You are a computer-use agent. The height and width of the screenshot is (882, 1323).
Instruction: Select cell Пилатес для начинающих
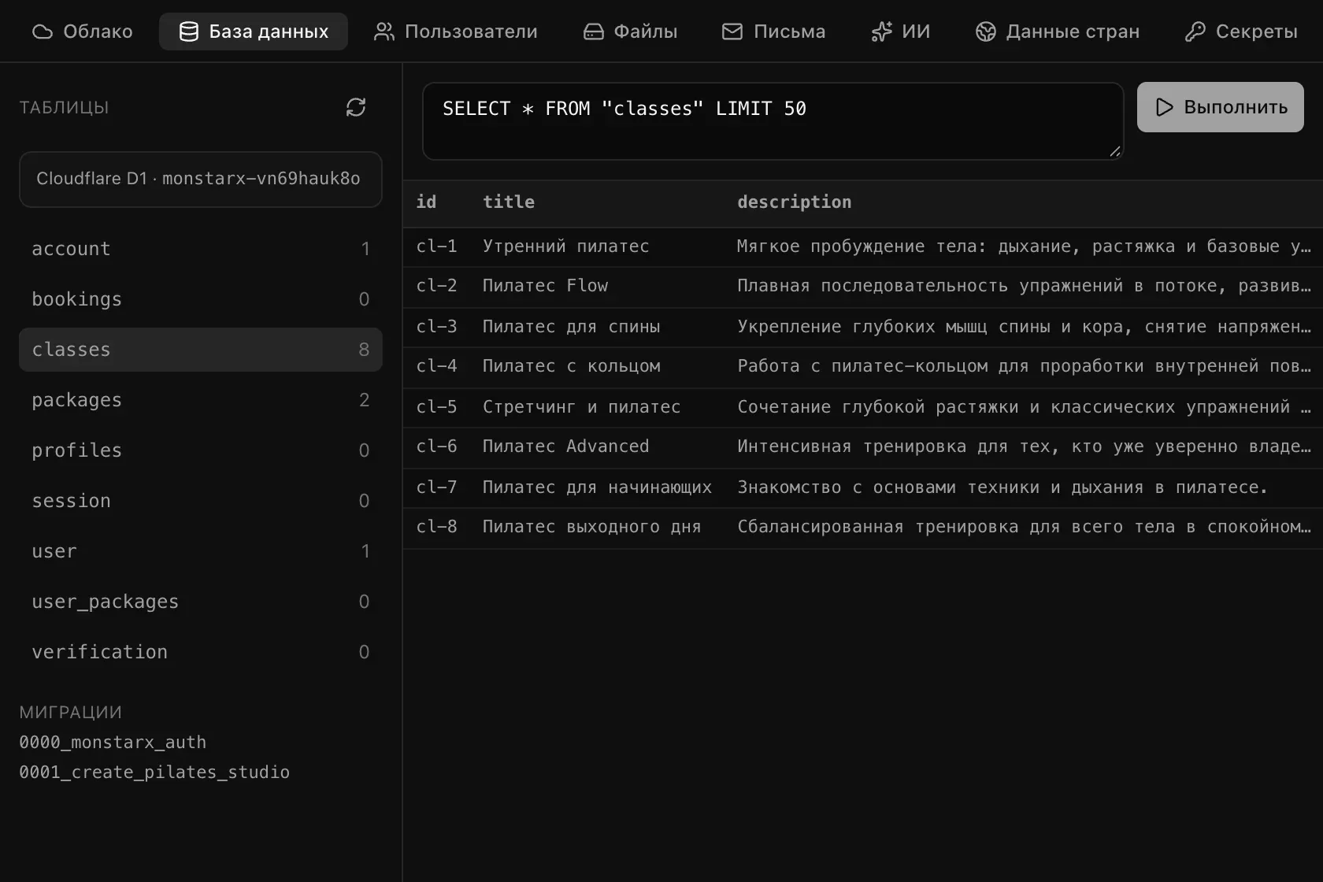[x=597, y=487]
